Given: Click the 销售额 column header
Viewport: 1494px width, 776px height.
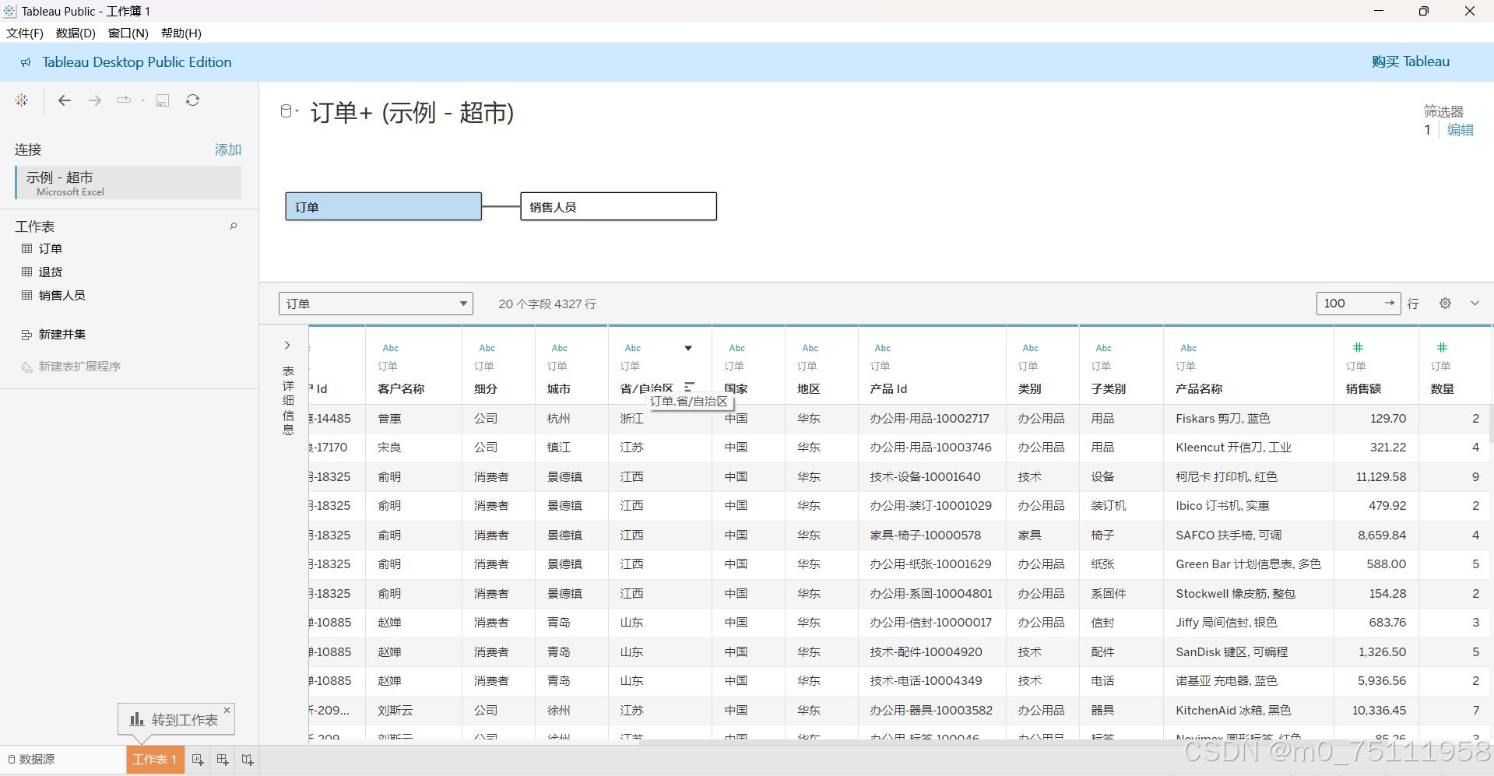Looking at the screenshot, I should (x=1364, y=389).
